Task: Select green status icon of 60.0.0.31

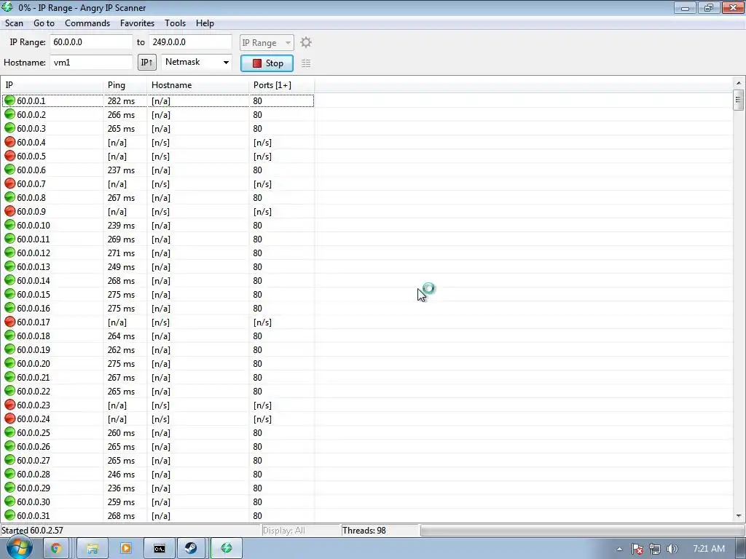Action: pyautogui.click(x=10, y=515)
